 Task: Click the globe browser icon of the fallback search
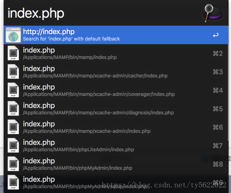pyautogui.click(x=13, y=35)
